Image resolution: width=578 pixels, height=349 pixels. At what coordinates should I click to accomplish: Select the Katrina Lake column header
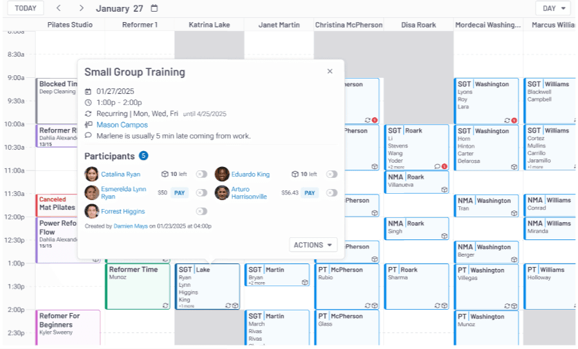point(209,25)
